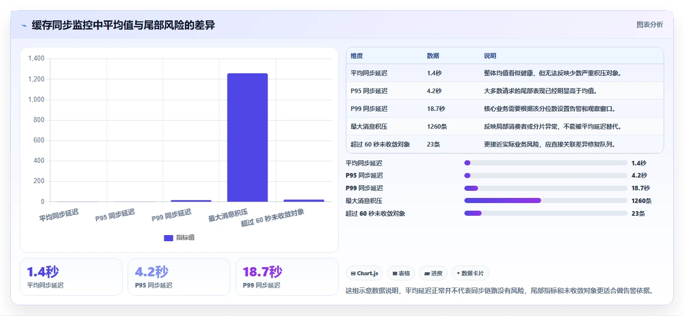Screen dimensions: 684x316
Task: Click the title 缓存同步监控中平均值与尾部风险的差异
Action: click(x=123, y=25)
